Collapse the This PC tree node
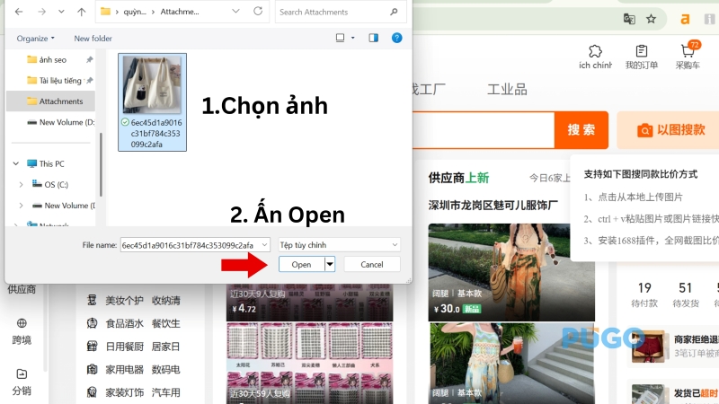 click(16, 163)
